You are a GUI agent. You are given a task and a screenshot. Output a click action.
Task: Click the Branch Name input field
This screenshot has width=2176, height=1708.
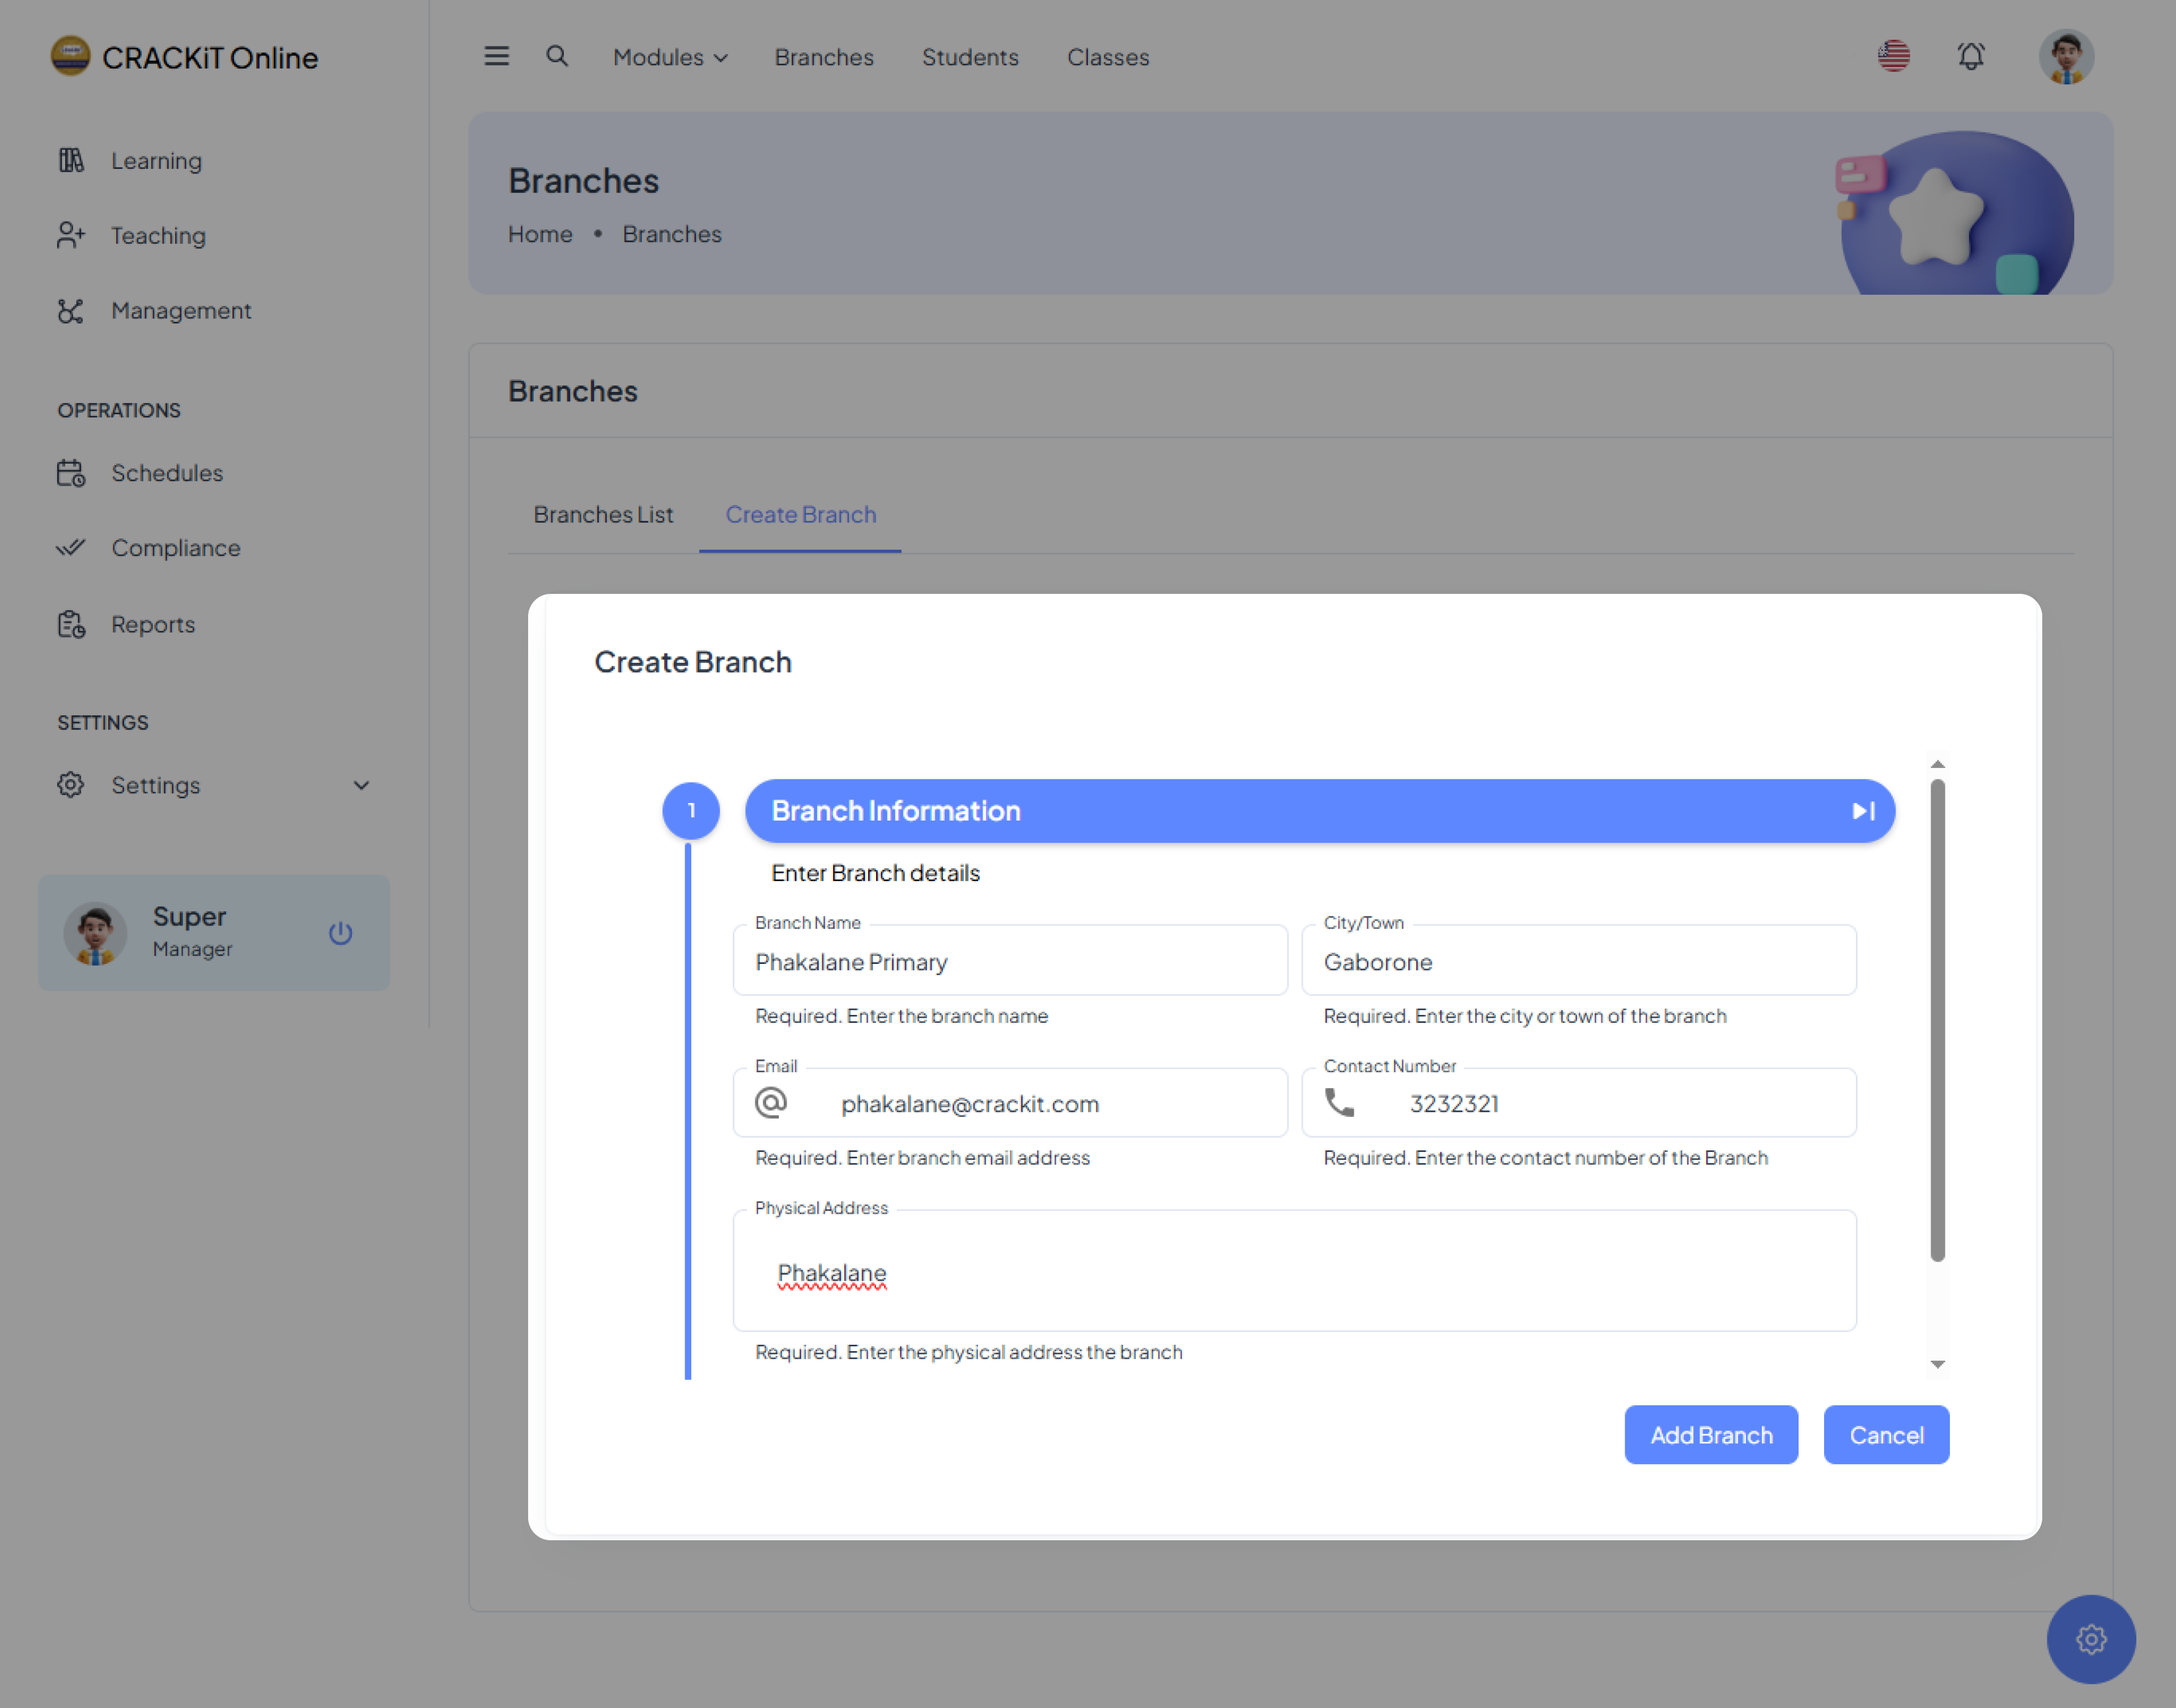[1010, 962]
